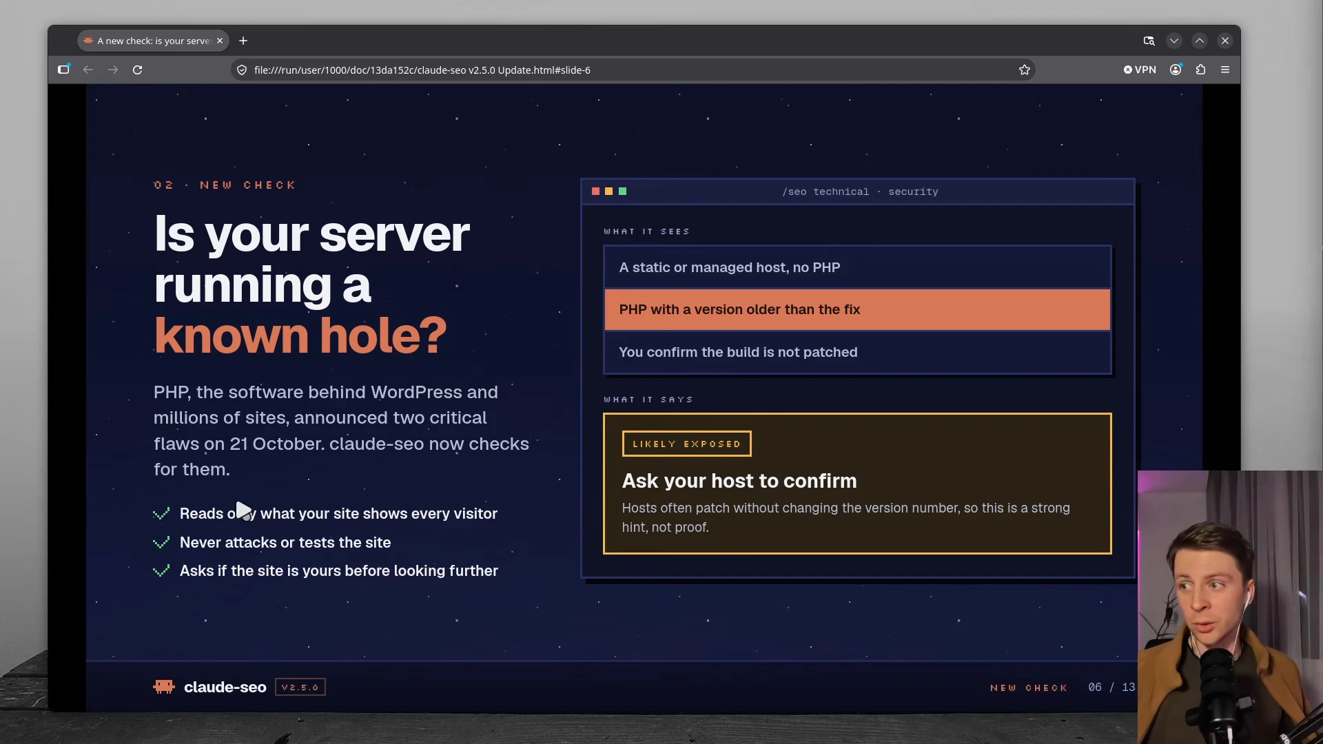Select the 'A new check: is your server' tab
The width and height of the screenshot is (1323, 744).
click(153, 41)
